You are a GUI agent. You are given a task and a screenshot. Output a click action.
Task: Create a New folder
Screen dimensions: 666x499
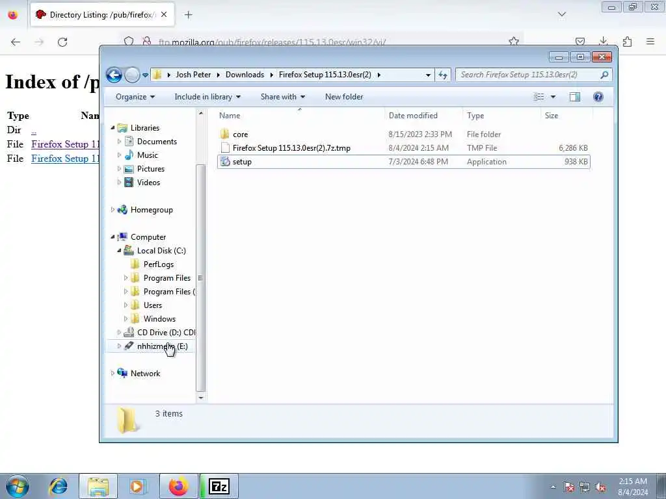click(x=344, y=97)
